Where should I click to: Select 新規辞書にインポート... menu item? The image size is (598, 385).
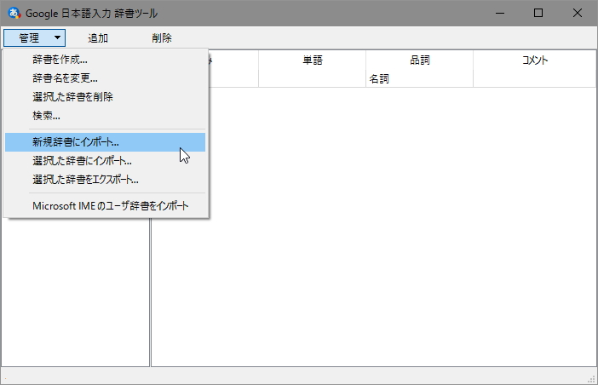click(106, 142)
